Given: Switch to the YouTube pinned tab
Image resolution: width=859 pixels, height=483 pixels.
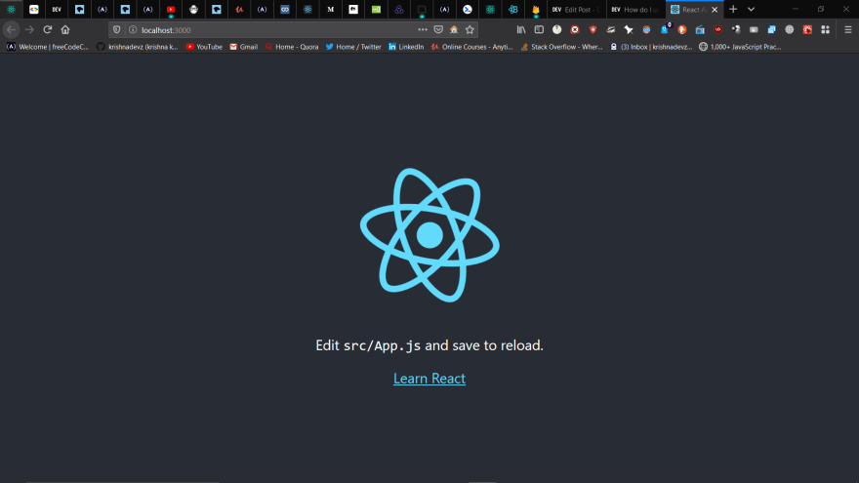Looking at the screenshot, I should pyautogui.click(x=171, y=10).
